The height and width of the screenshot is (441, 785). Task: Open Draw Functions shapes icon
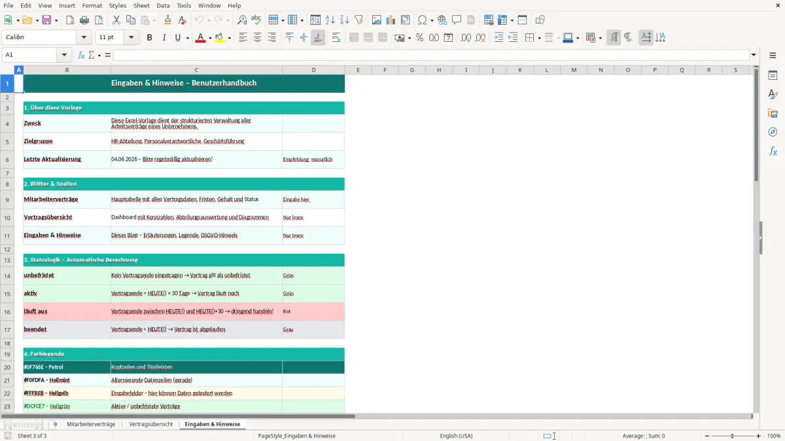[x=540, y=20]
